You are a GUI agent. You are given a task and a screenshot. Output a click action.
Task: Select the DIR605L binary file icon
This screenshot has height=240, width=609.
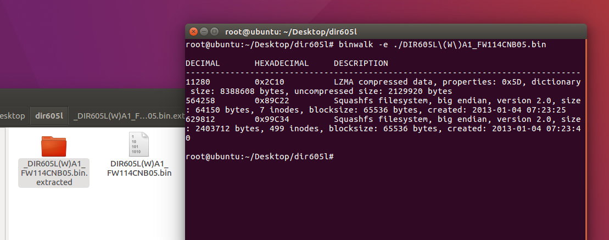(x=139, y=144)
